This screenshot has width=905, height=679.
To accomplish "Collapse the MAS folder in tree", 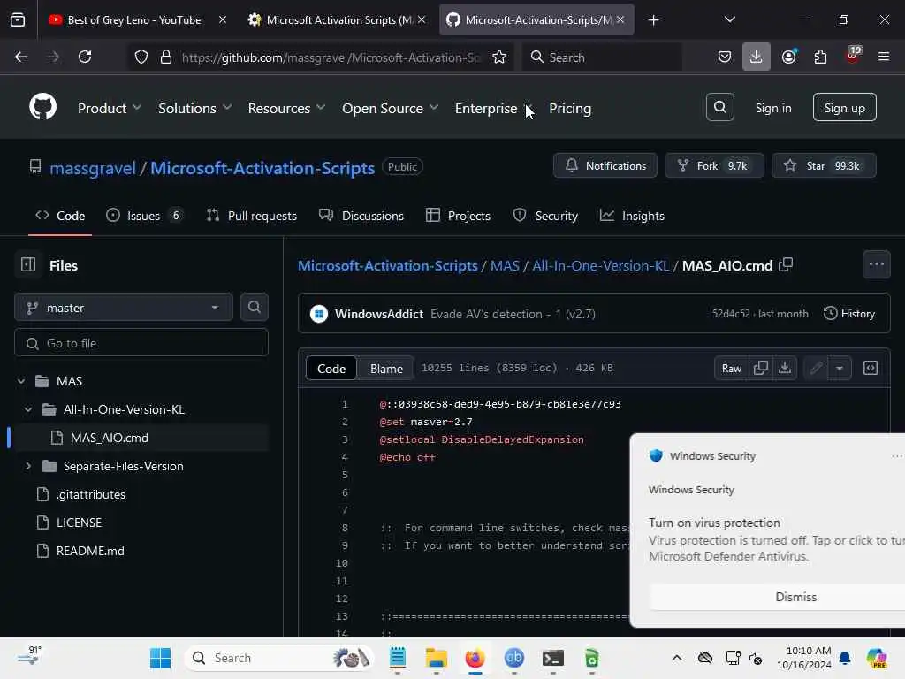I will tap(21, 381).
